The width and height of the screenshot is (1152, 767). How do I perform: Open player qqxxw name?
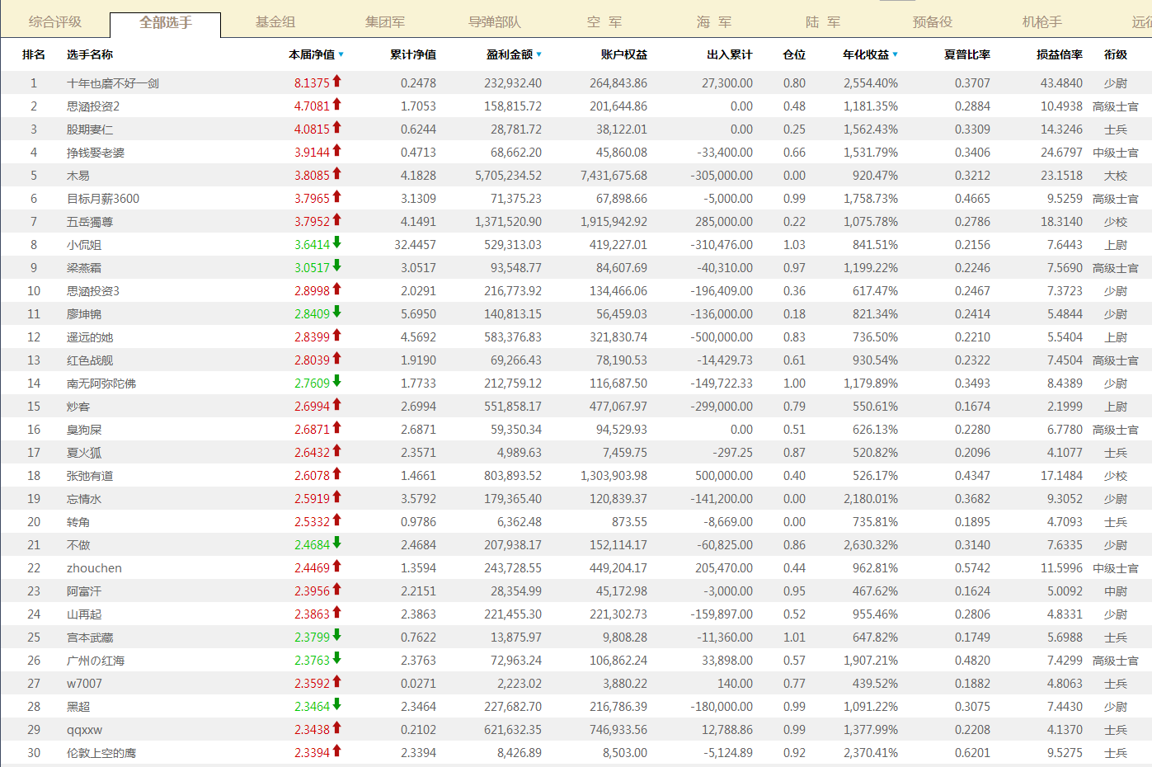(84, 730)
